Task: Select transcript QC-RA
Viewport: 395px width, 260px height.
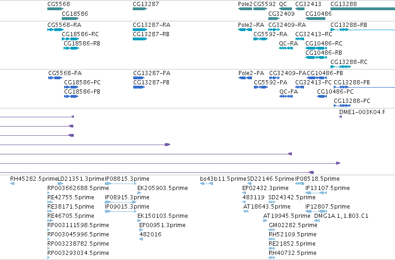Action: click(x=288, y=44)
